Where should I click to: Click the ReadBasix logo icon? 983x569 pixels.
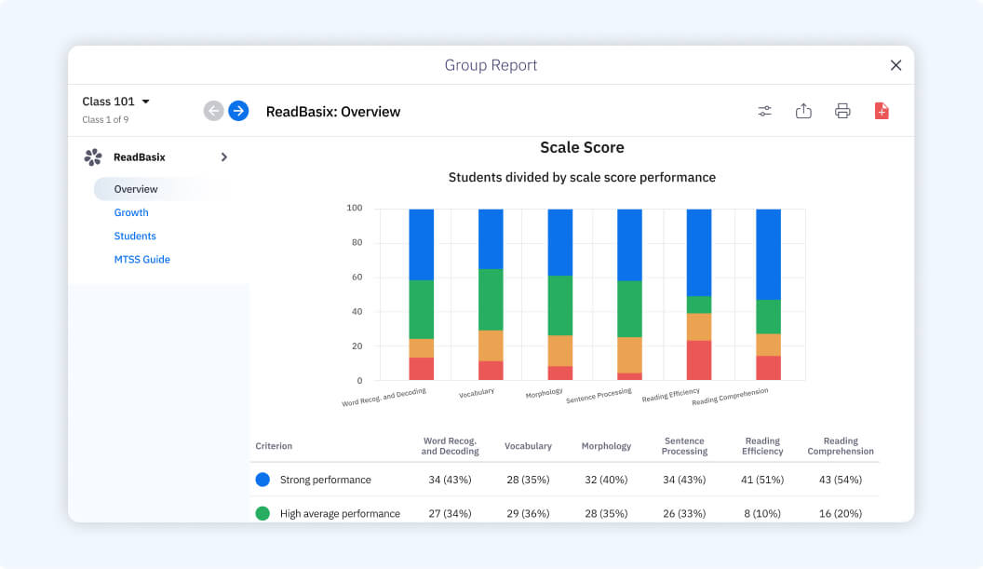[93, 156]
